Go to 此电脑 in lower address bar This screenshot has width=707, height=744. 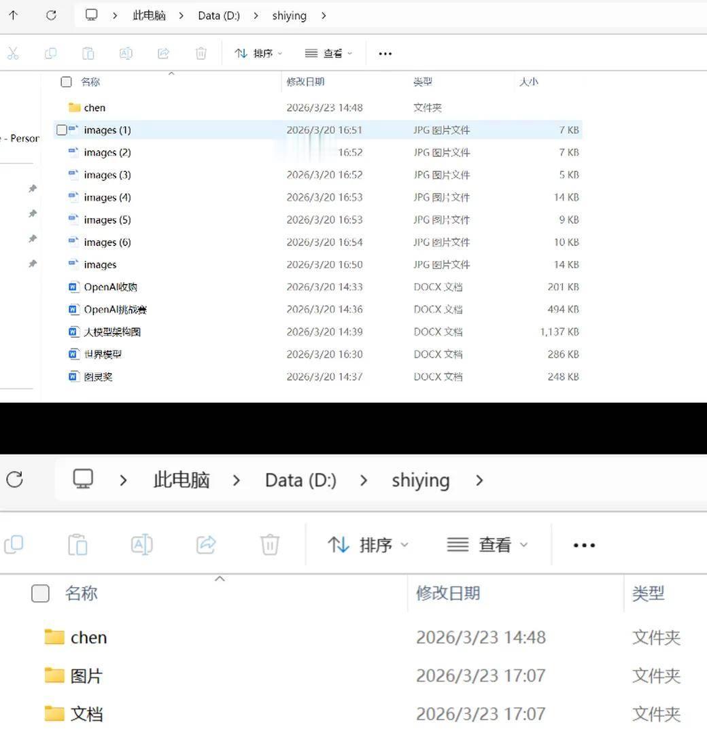(182, 479)
